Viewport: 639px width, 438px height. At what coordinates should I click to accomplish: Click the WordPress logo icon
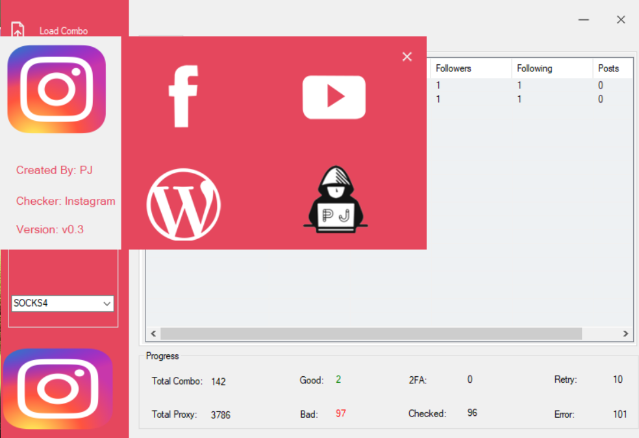(x=183, y=204)
